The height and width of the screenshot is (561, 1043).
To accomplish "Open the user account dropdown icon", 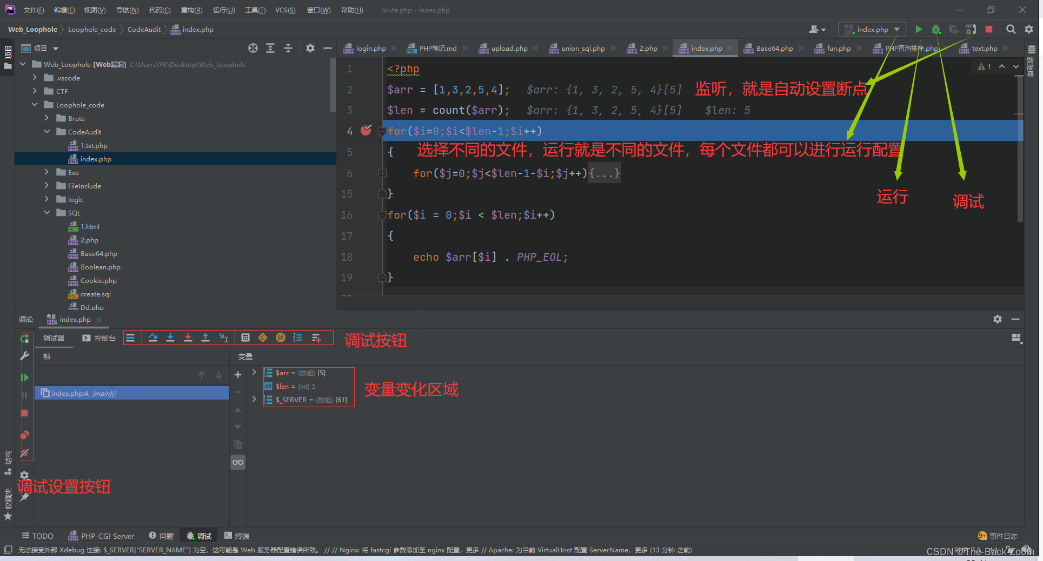I will pos(817,29).
